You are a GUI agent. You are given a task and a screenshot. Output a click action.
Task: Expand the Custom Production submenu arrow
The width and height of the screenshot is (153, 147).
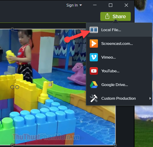click(150, 98)
